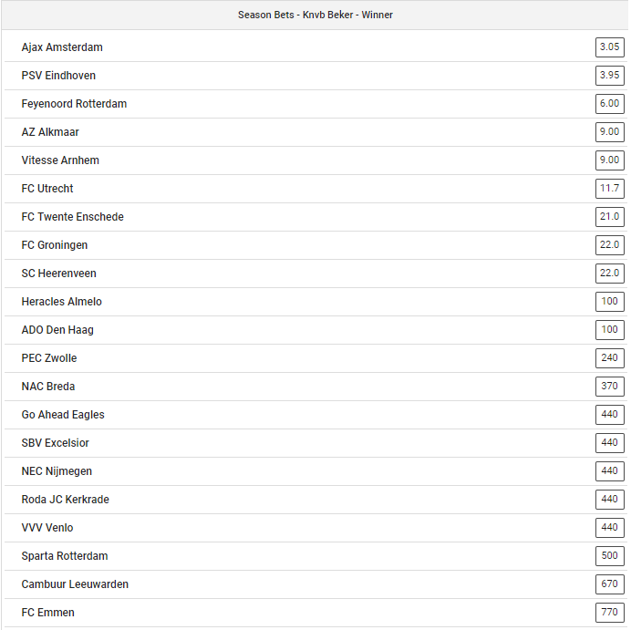Select PSV Eindhoven odds 3.95
The height and width of the screenshot is (630, 631).
pyautogui.click(x=609, y=76)
